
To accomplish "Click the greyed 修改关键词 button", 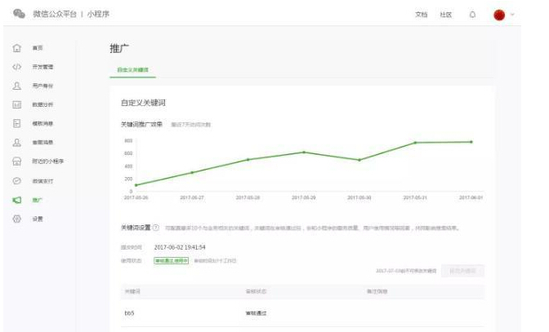I will coord(462,271).
